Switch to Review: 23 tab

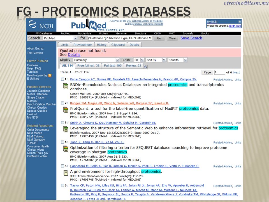coord(133,66)
